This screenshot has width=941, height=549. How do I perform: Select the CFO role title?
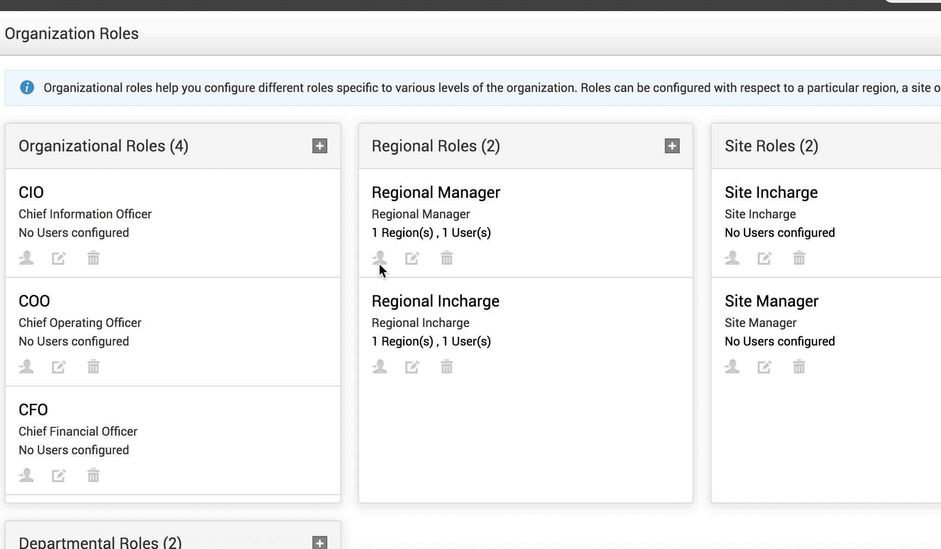click(x=33, y=410)
